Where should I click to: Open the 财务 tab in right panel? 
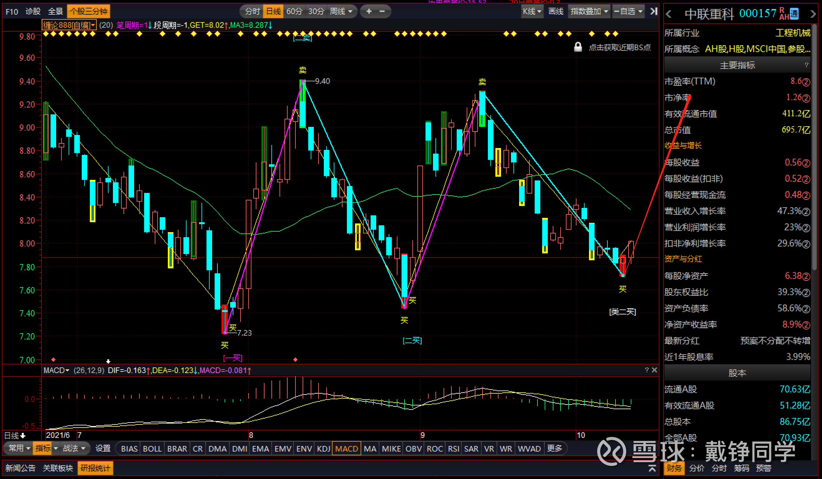(674, 468)
